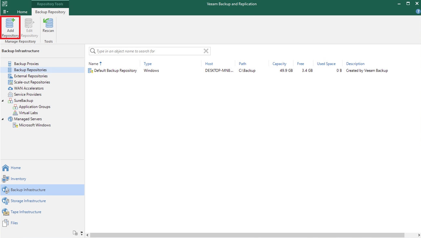The height and width of the screenshot is (238, 421).
Task: Open the blue help question mark icon
Action: (418, 12)
